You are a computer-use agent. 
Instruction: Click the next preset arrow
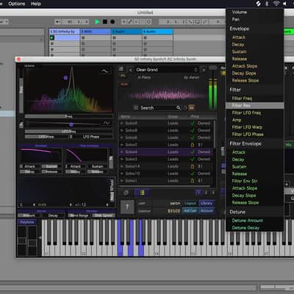click(203, 70)
